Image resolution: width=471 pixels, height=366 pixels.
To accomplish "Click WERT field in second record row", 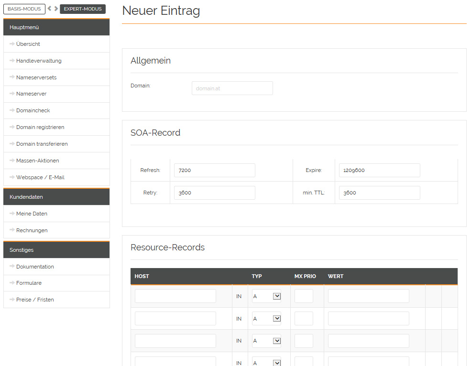I will [369, 319].
